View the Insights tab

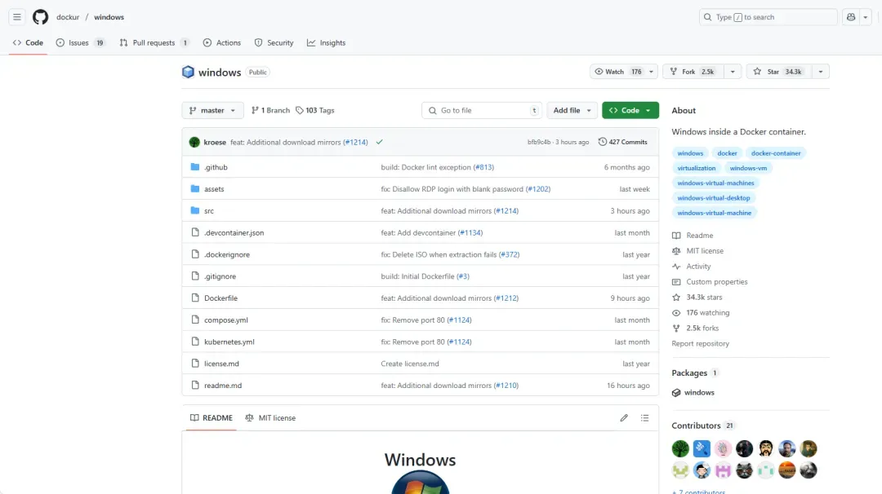coord(326,42)
